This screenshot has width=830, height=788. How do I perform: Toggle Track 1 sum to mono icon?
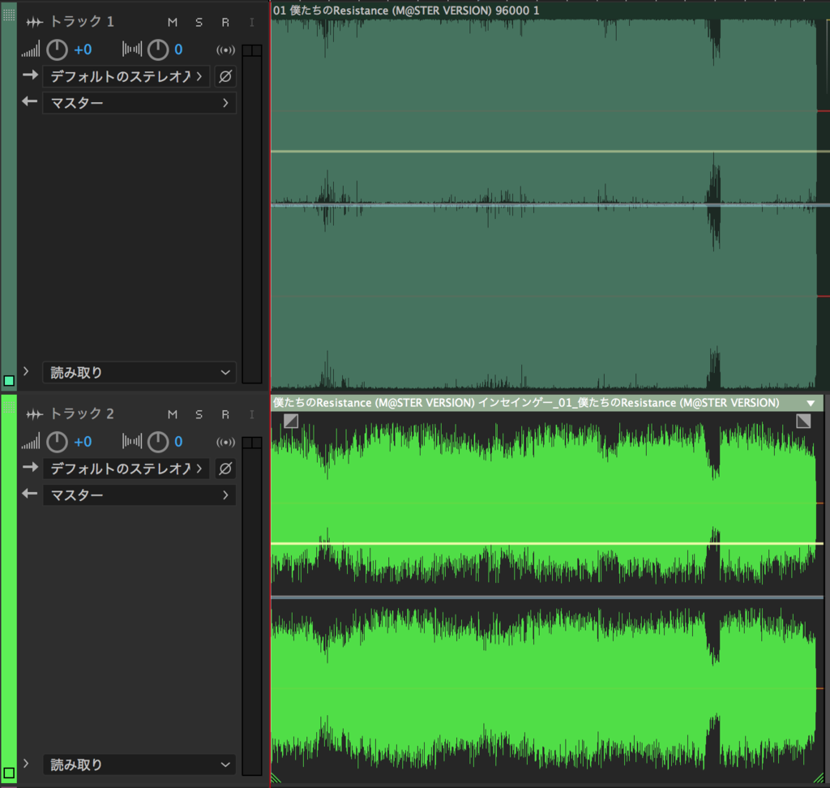coord(225,49)
